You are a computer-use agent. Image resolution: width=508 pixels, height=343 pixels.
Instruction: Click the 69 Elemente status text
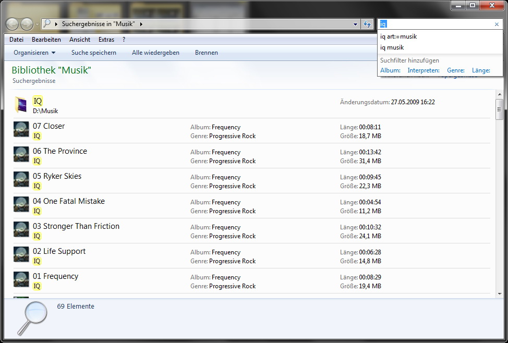click(x=76, y=307)
